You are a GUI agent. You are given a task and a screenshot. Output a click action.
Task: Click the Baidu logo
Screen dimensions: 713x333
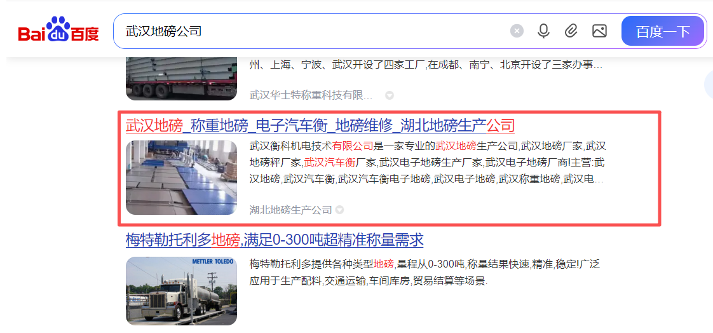tap(58, 30)
